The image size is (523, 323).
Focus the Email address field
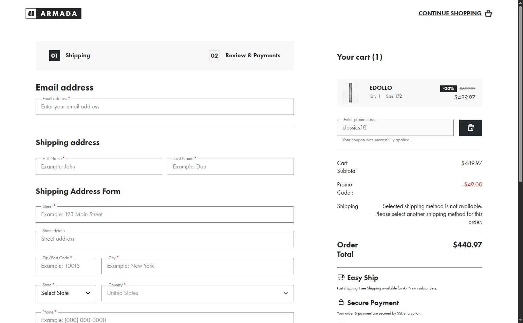(x=165, y=107)
